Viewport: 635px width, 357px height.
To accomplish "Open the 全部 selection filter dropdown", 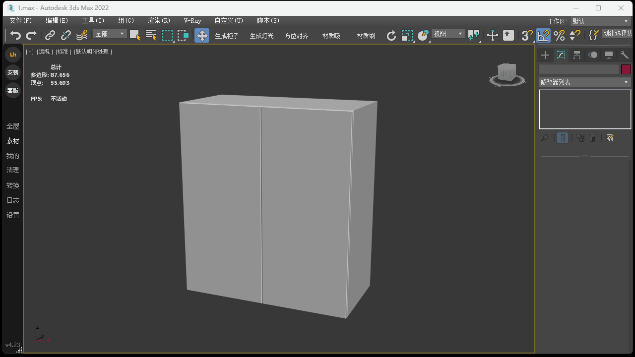I will [x=110, y=34].
